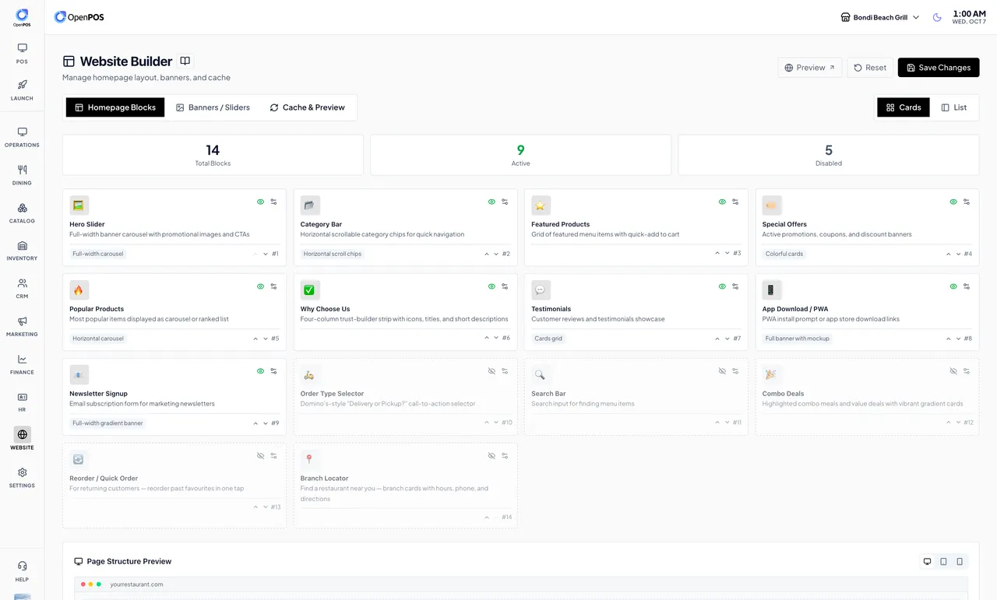Select the Cards view button

[904, 107]
